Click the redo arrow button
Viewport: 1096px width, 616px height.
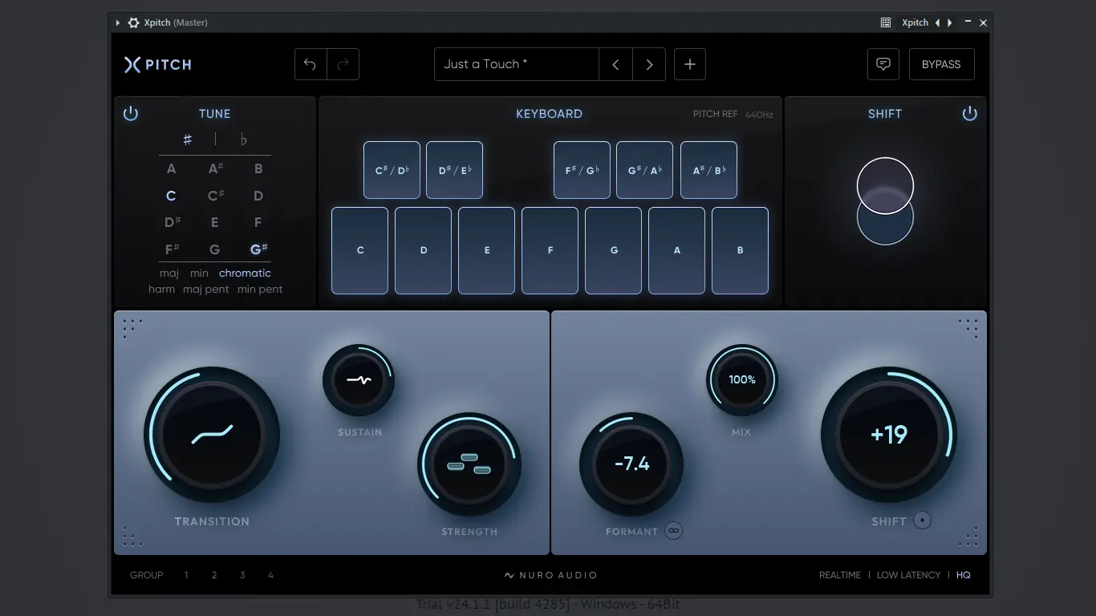(343, 64)
